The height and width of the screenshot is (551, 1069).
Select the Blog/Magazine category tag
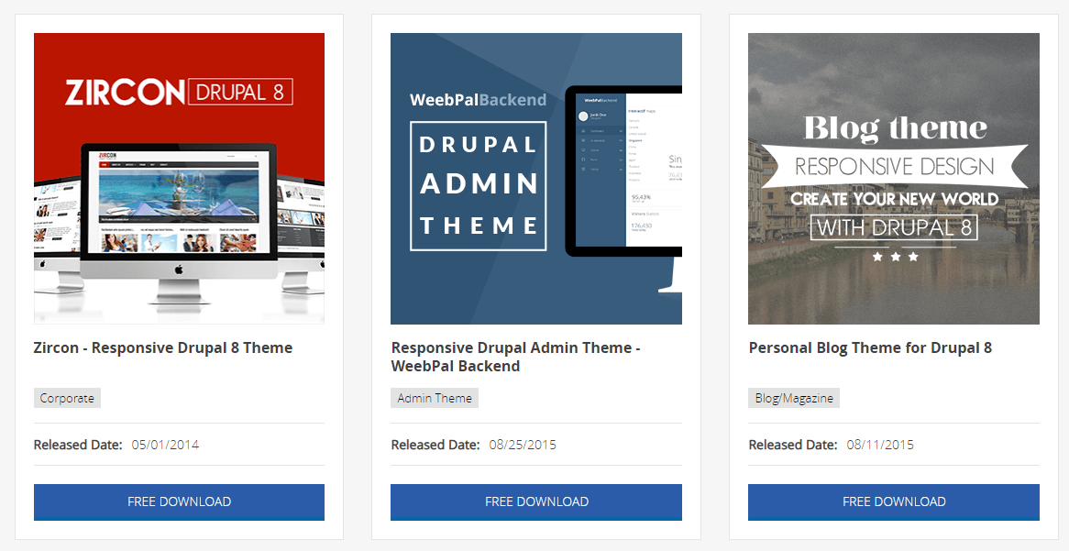click(x=794, y=398)
